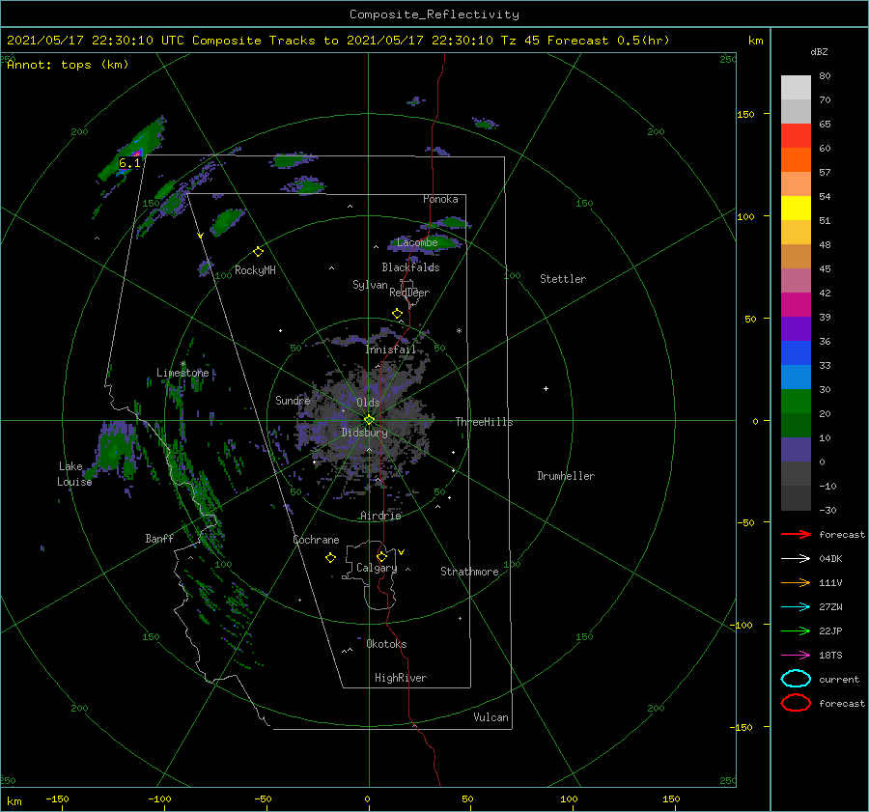This screenshot has width=869, height=812.
Task: Click the RedDeer city label
Action: pyautogui.click(x=409, y=293)
